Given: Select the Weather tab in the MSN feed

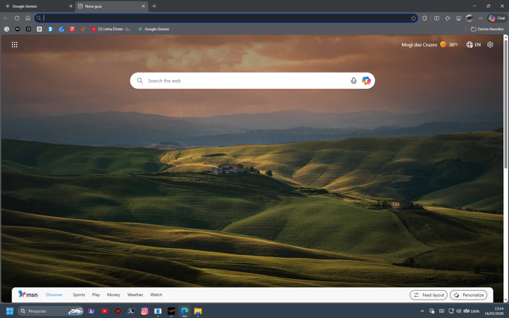Looking at the screenshot, I should [x=135, y=295].
